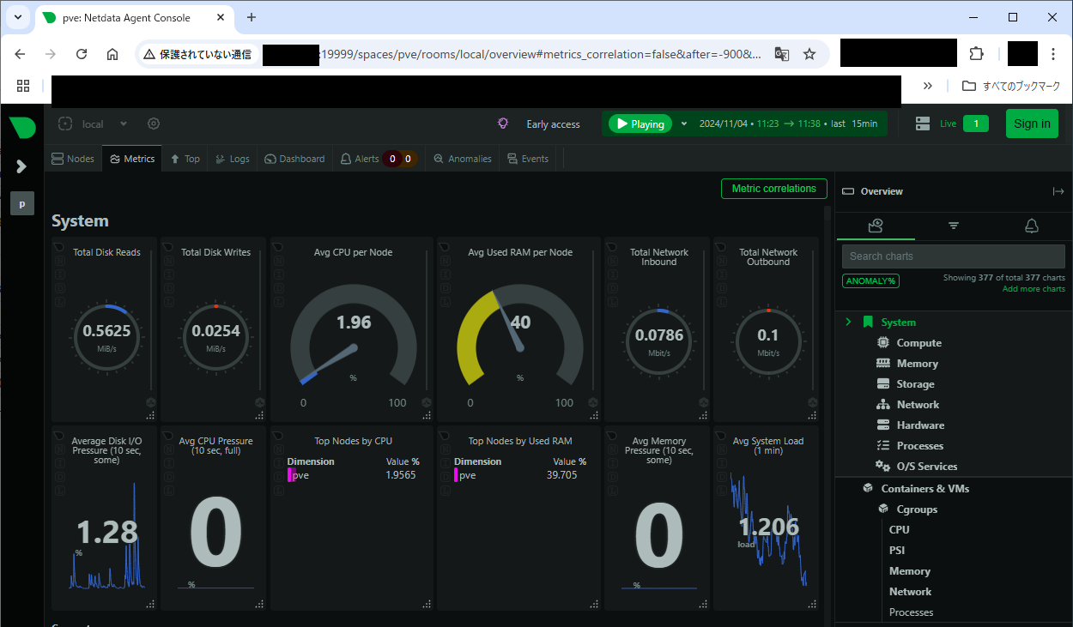Click the nodes server icon beside Live
This screenshot has height=627, width=1073.
923,124
